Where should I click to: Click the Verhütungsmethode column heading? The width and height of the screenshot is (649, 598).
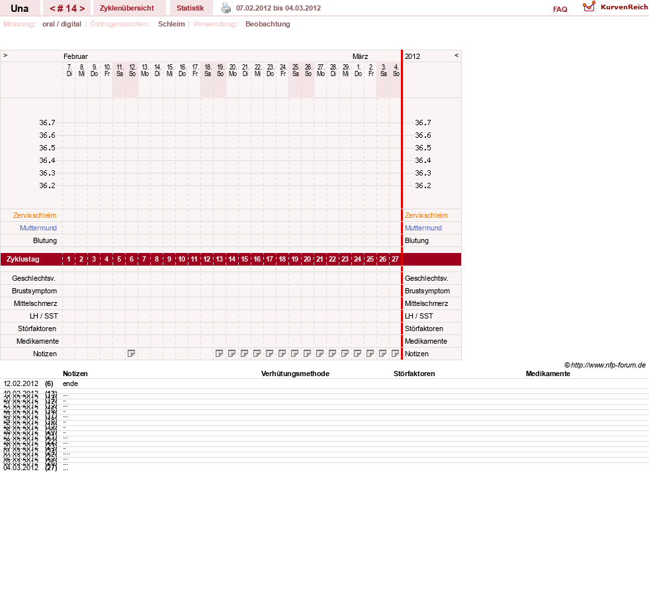[x=295, y=374]
